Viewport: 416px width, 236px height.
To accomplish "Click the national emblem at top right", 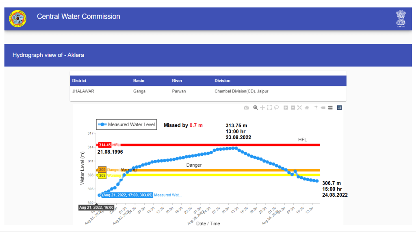I will [x=401, y=18].
